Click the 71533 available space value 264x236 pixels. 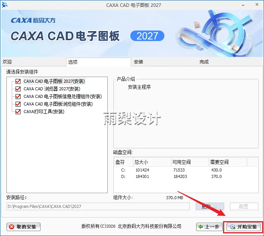179,170
